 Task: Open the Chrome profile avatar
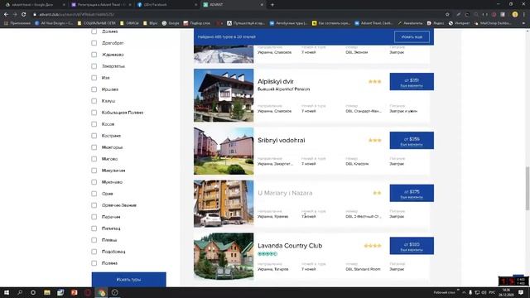515,15
